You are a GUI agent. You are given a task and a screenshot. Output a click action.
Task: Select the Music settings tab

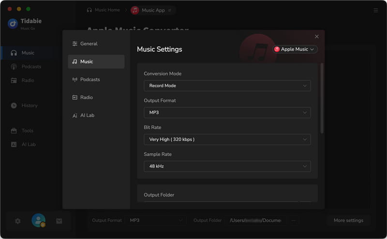(96, 62)
